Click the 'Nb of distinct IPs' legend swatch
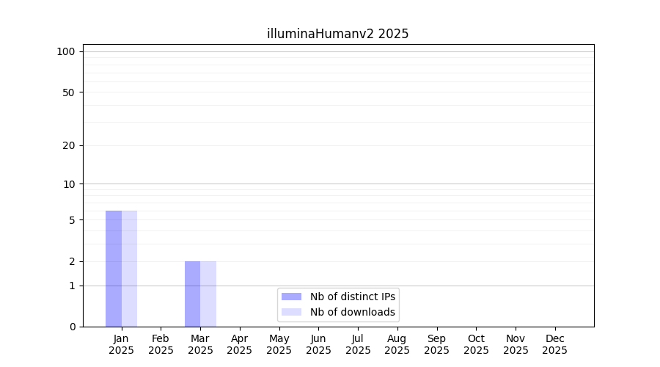660x367 pixels. click(291, 297)
